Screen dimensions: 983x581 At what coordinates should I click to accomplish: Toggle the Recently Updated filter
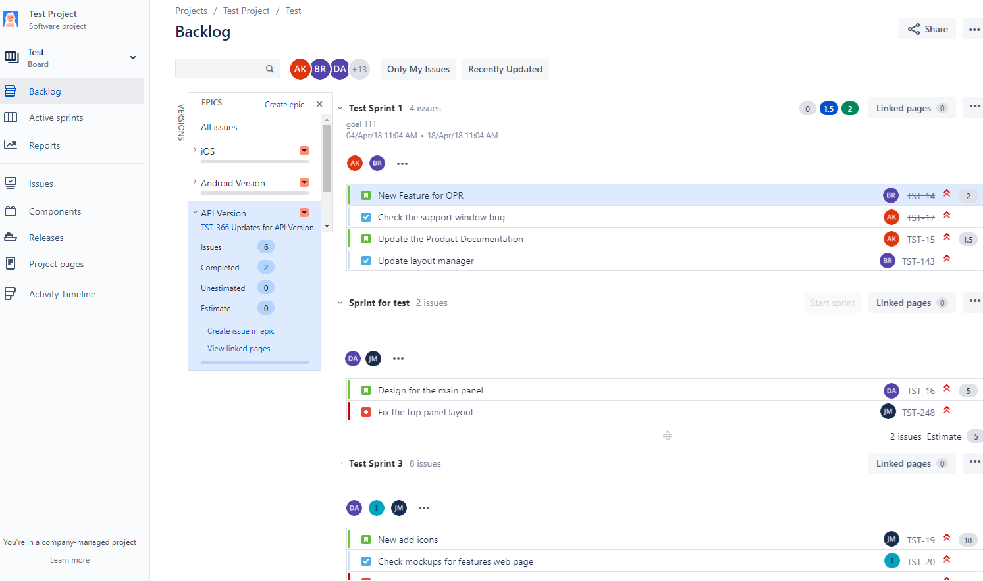point(505,69)
